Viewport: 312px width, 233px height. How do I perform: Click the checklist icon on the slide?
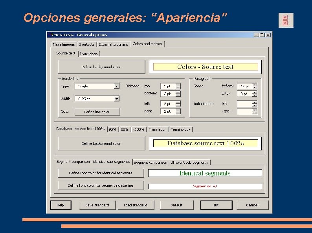tap(286, 20)
